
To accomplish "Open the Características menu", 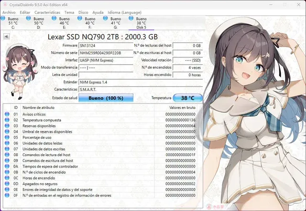I will coord(47,12).
